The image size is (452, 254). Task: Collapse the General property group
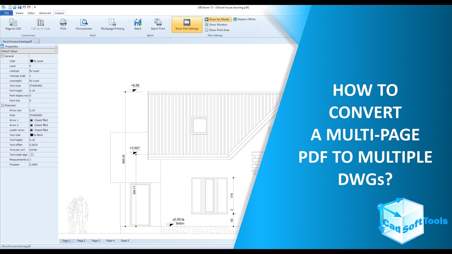pos(2,56)
